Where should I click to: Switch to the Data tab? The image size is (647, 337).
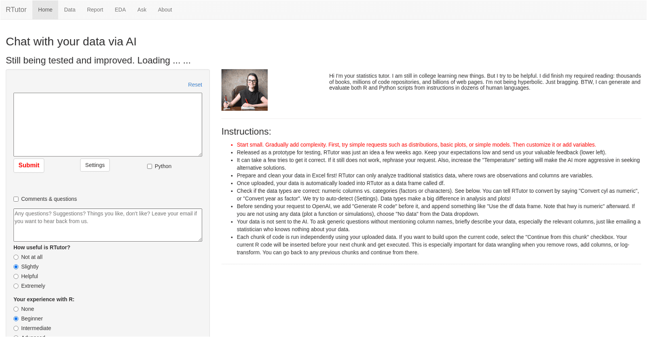click(70, 10)
